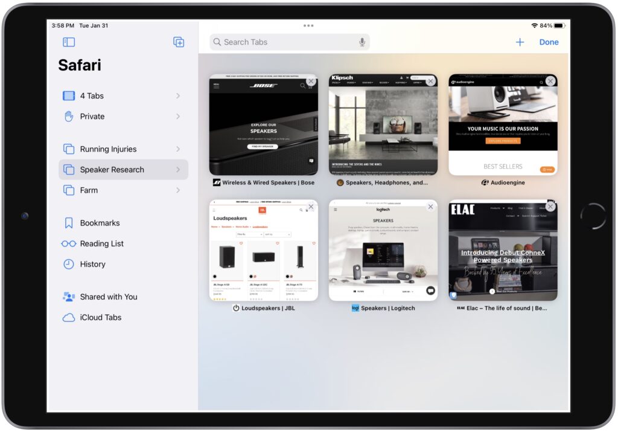Tap the iCloud Tabs cloud icon

point(69,318)
